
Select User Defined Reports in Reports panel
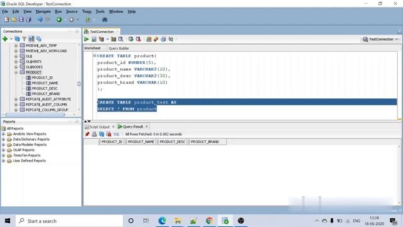point(30,161)
